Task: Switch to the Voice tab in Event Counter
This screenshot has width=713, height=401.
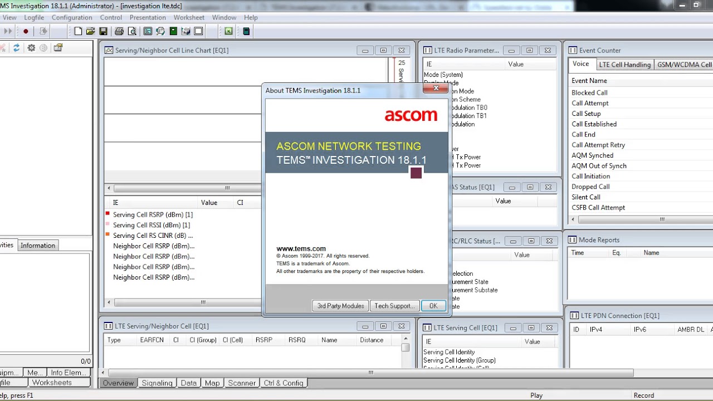Action: (581, 63)
